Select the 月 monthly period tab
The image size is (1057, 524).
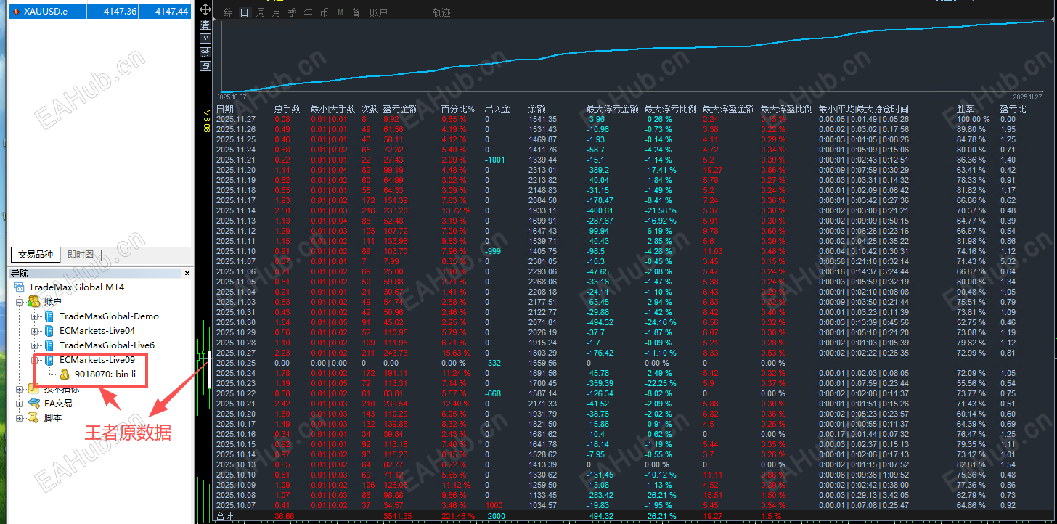276,12
